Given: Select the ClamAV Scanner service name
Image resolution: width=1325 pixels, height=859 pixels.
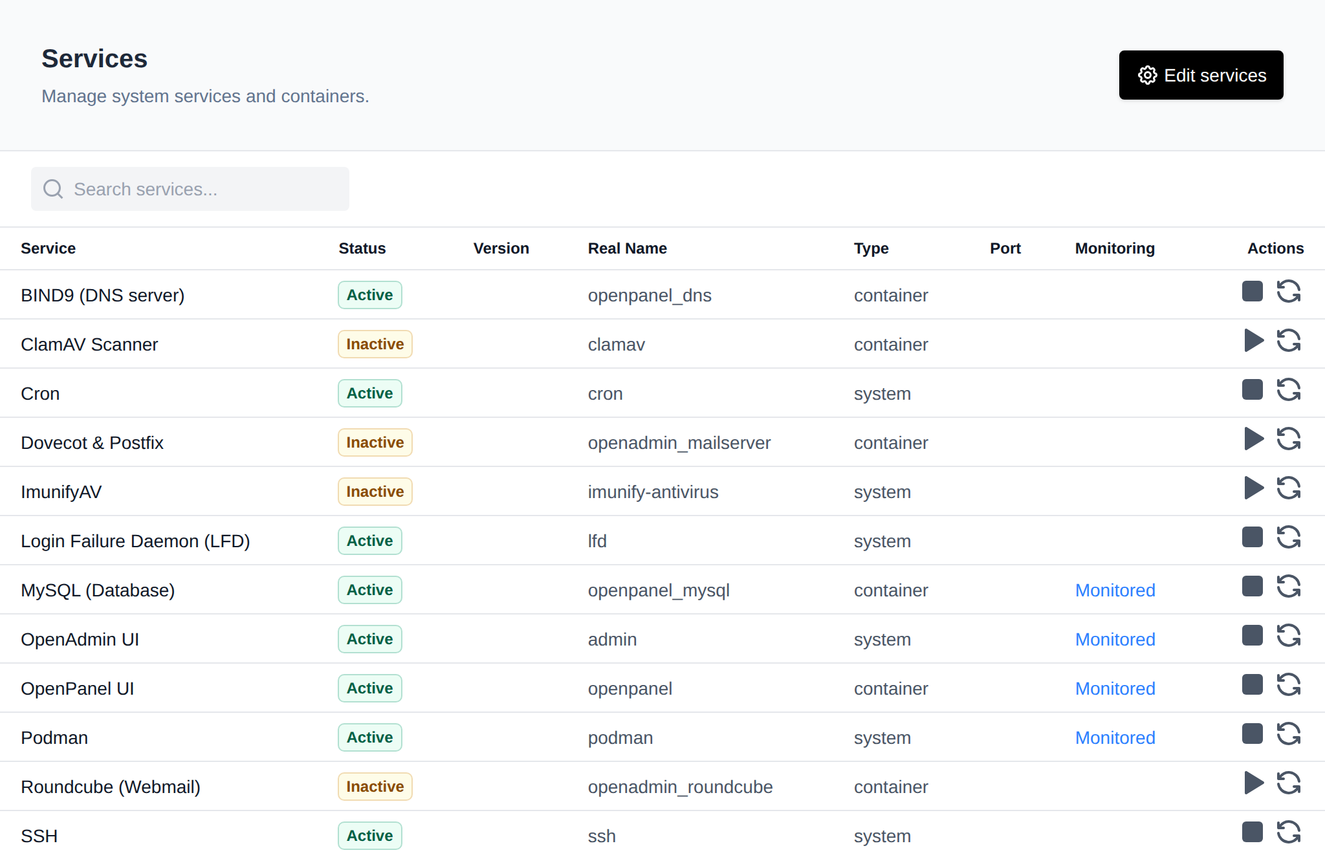Looking at the screenshot, I should [89, 345].
